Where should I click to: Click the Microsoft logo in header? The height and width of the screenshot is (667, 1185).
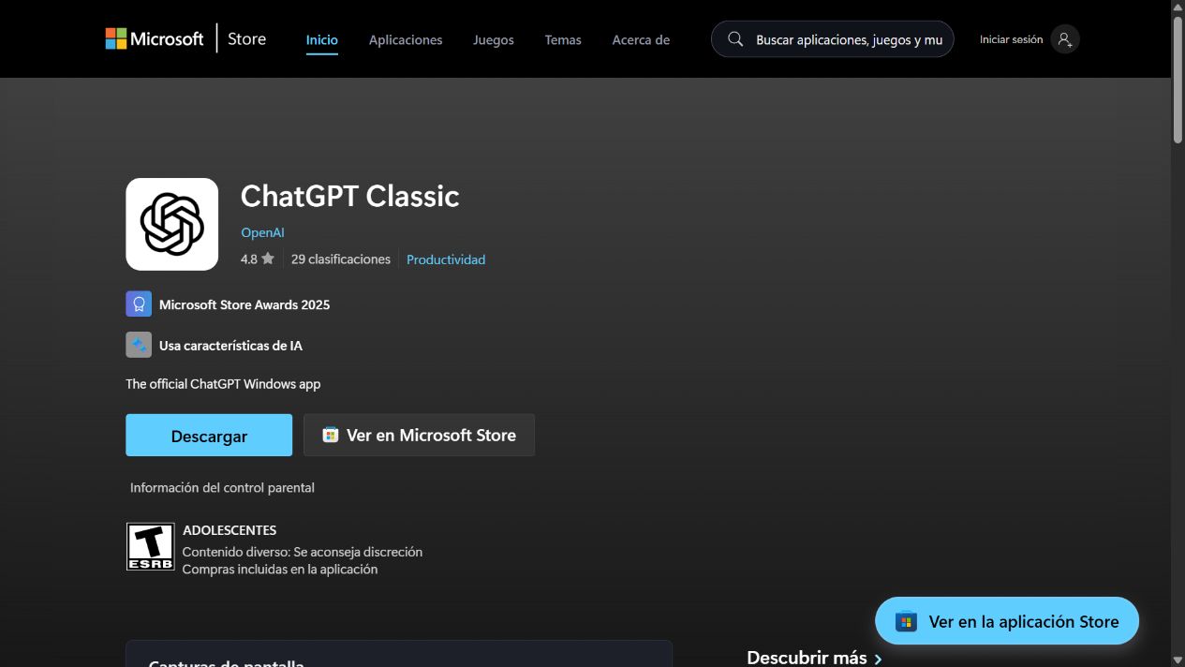click(x=154, y=38)
